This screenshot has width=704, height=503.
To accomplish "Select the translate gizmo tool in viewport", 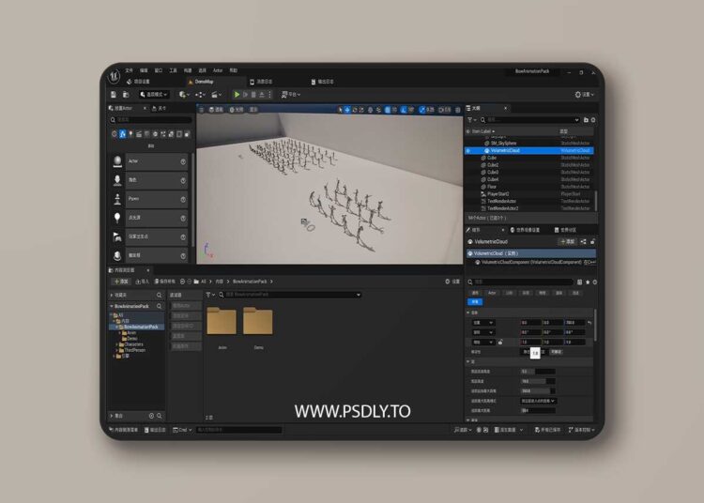I will (347, 109).
